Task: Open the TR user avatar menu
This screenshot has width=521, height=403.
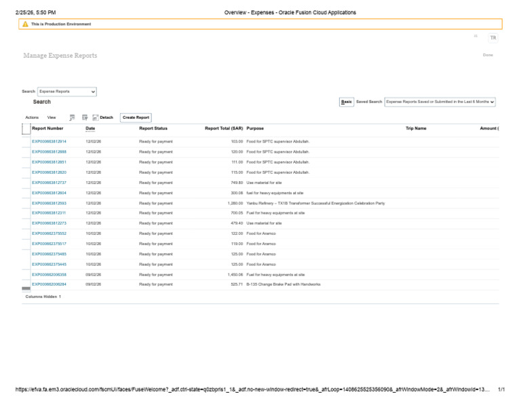Action: pyautogui.click(x=493, y=38)
